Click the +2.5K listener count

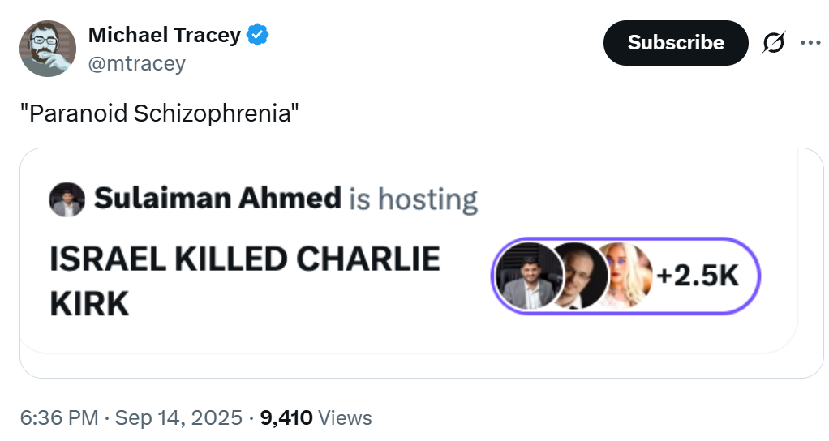click(x=698, y=276)
